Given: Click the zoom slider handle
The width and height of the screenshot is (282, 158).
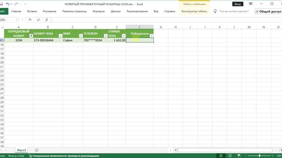Looking at the screenshot, I should coord(260,156).
